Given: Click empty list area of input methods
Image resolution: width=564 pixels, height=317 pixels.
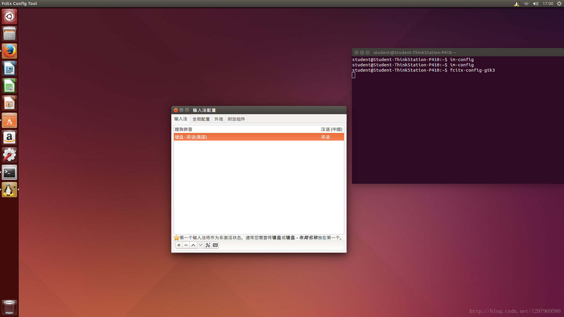Looking at the screenshot, I should coord(259,187).
